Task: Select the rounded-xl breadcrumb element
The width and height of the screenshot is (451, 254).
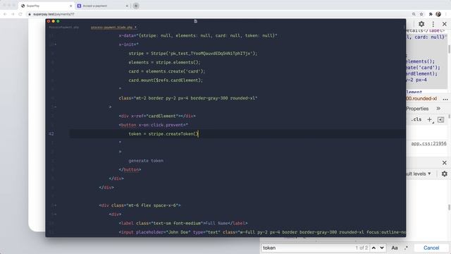Action: [421, 99]
